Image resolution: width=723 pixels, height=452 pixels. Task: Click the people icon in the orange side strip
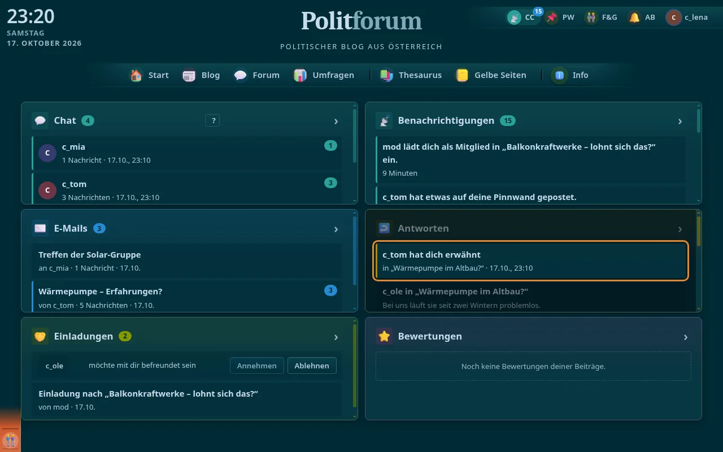(x=10, y=440)
